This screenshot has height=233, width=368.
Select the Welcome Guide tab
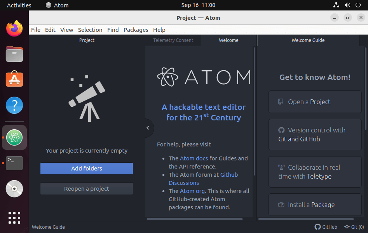pyautogui.click(x=308, y=40)
